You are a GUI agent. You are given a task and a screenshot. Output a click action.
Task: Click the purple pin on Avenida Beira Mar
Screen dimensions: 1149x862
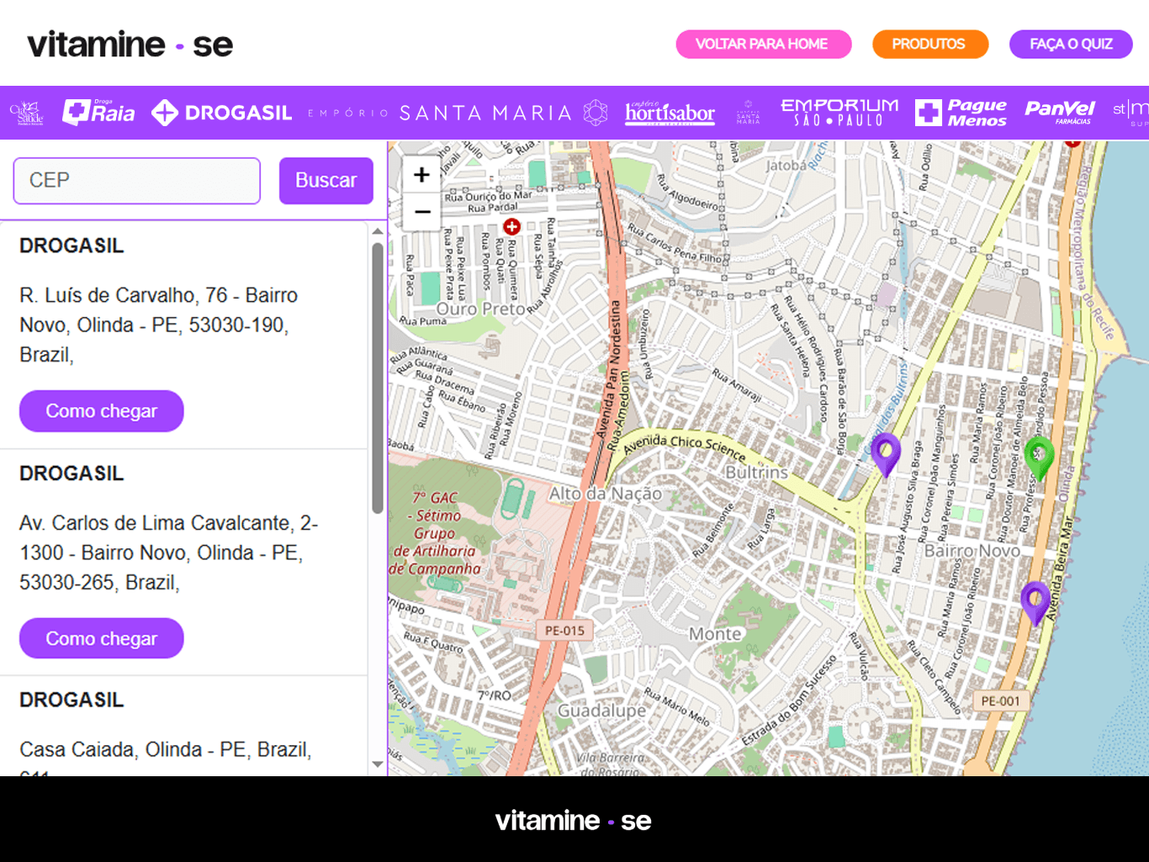pos(1035,603)
